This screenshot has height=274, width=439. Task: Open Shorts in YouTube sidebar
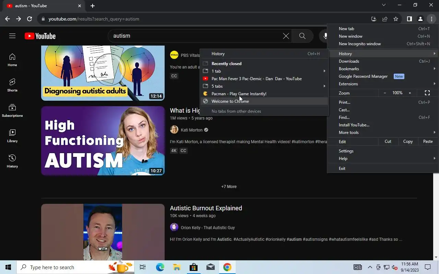[x=12, y=85]
